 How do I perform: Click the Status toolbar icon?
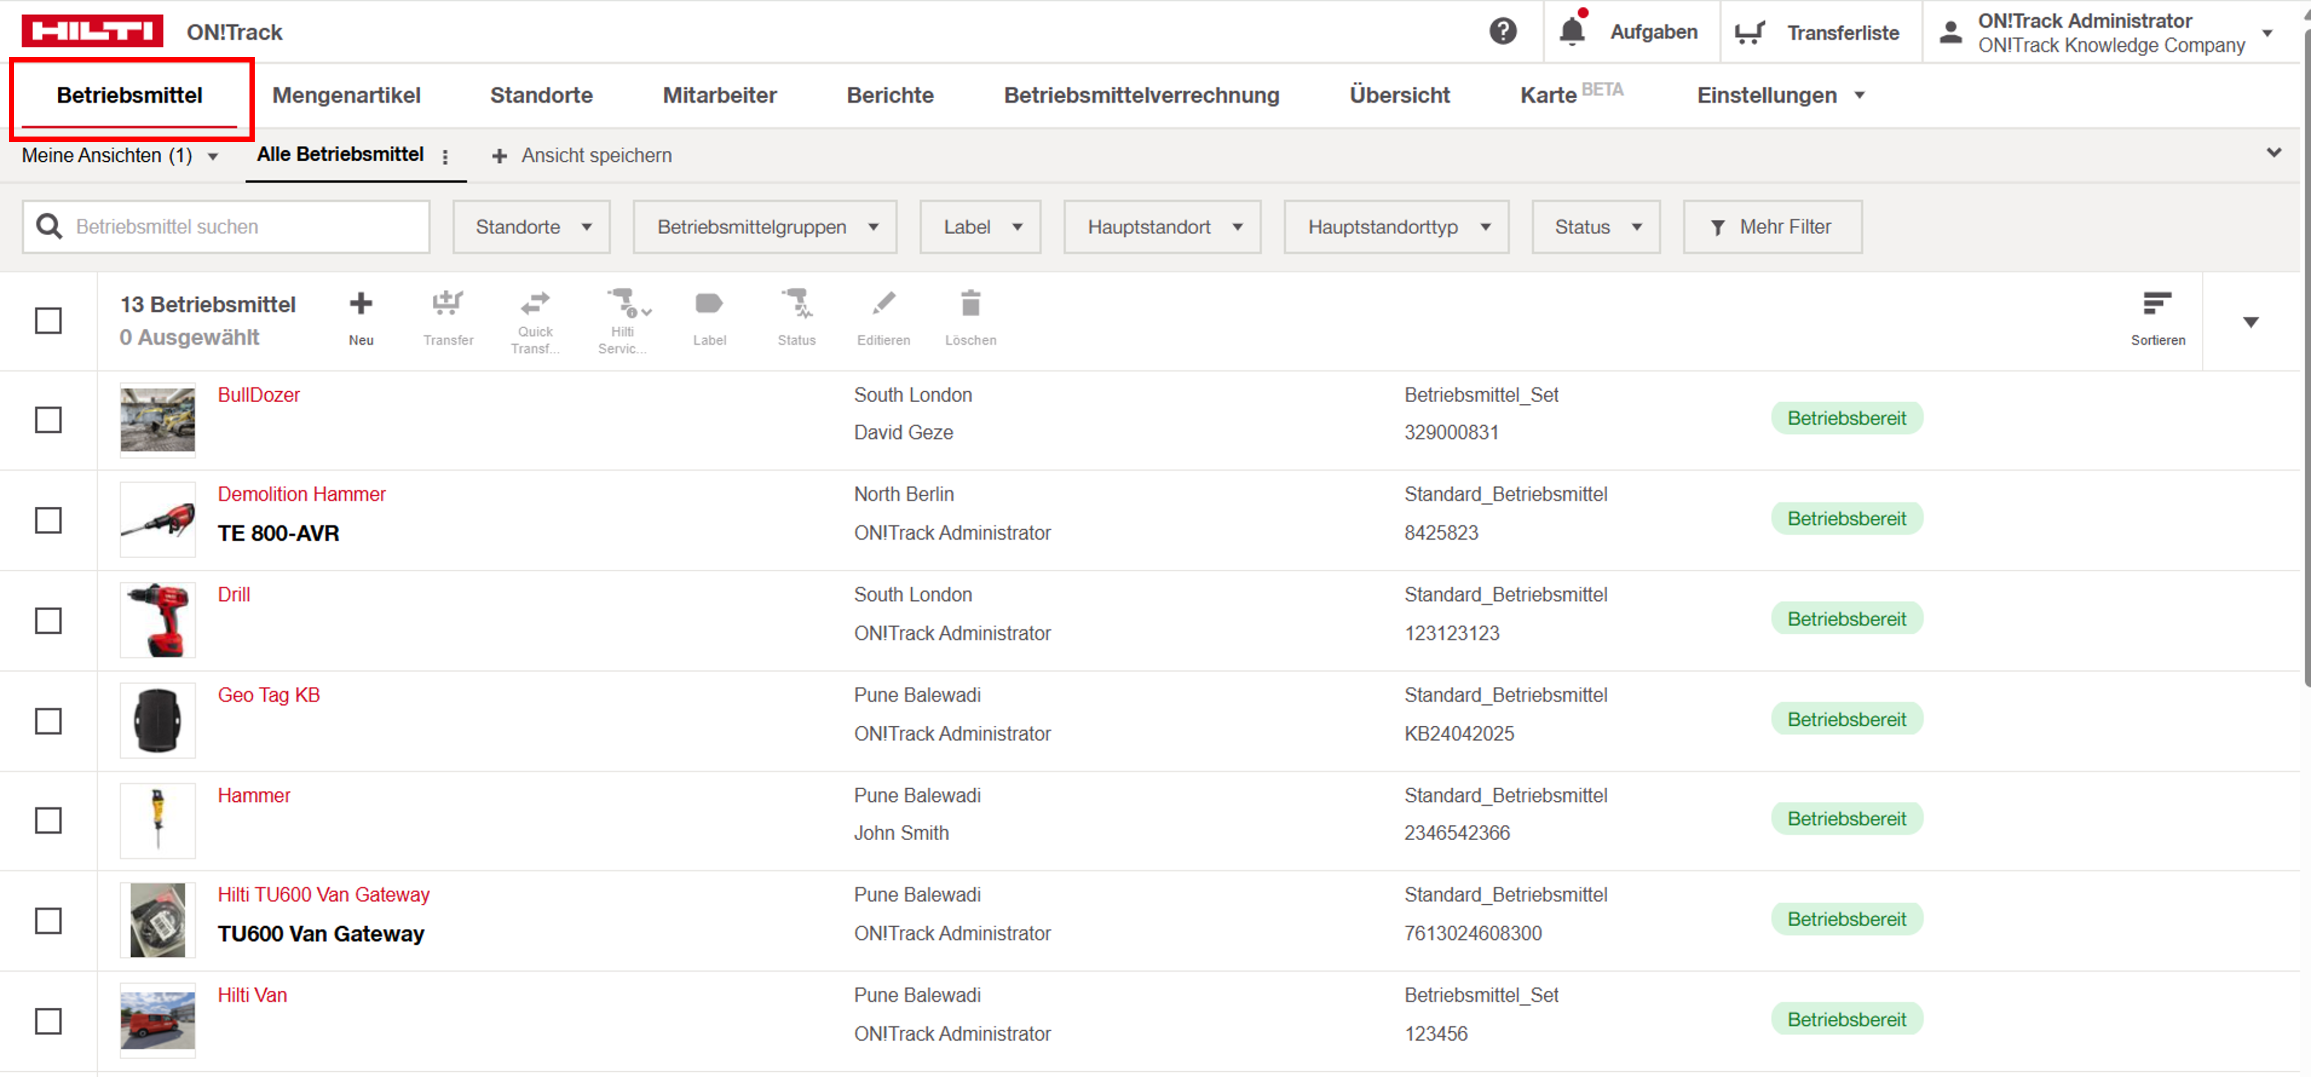(x=796, y=304)
